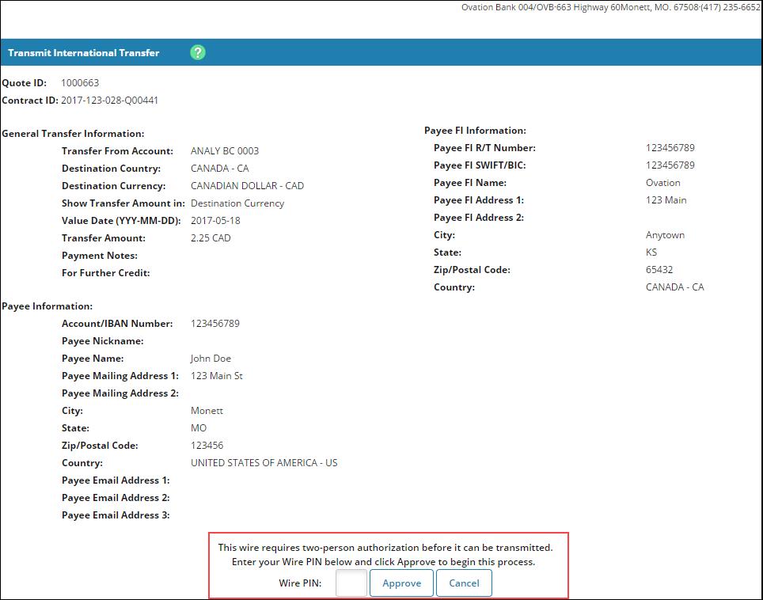The width and height of the screenshot is (763, 600).
Task: Click the two-person authorization notice text
Action: (x=385, y=548)
